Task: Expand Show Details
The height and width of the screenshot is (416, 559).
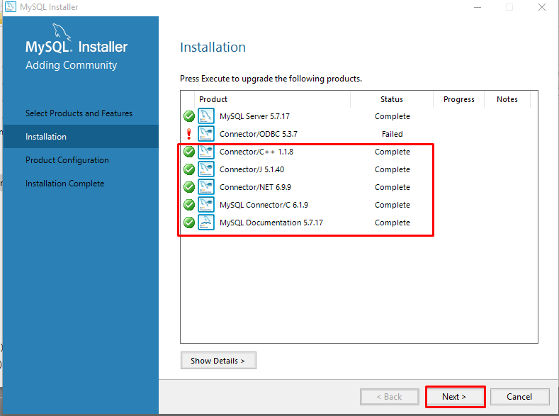Action: [x=218, y=361]
